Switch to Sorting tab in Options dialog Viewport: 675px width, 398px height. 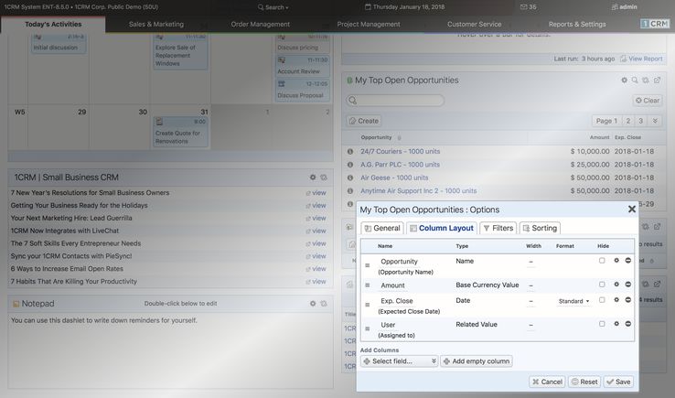point(540,228)
